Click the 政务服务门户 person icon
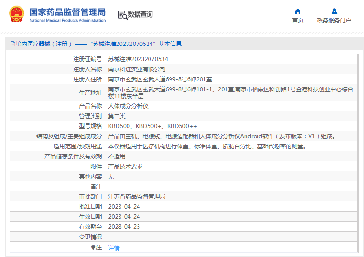 pos(334,11)
